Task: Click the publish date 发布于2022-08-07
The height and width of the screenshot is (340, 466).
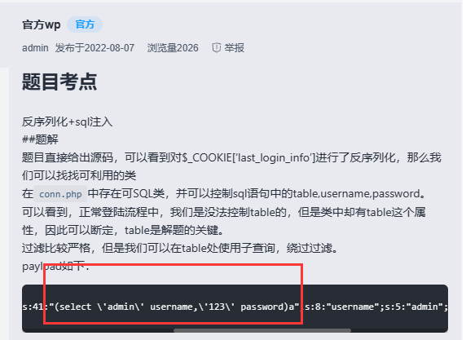Action: (95, 47)
